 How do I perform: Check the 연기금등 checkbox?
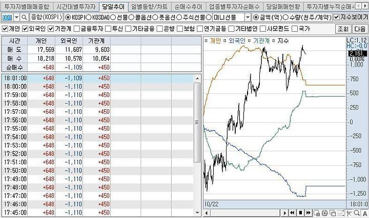point(200,29)
